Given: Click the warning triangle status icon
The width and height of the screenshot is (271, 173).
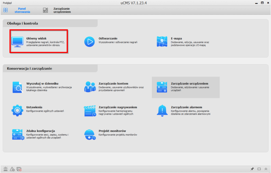Looking at the screenshot, I should pos(12,169).
